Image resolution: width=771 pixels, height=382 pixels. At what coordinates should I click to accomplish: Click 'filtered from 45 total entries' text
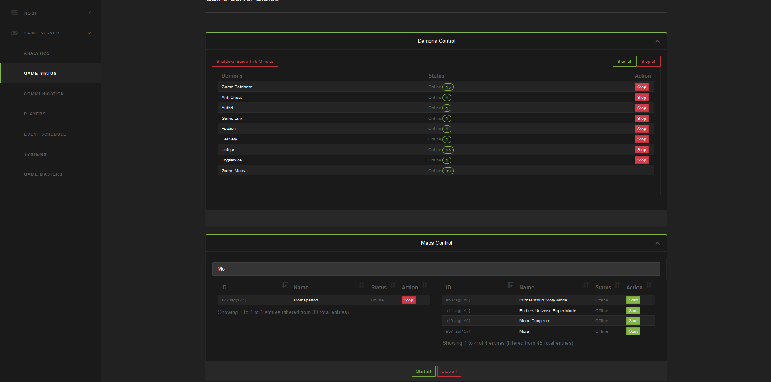(540, 343)
